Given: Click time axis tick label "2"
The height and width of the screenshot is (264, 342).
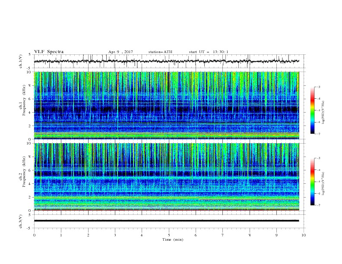Looking at the screenshot, I should (x=88, y=235).
